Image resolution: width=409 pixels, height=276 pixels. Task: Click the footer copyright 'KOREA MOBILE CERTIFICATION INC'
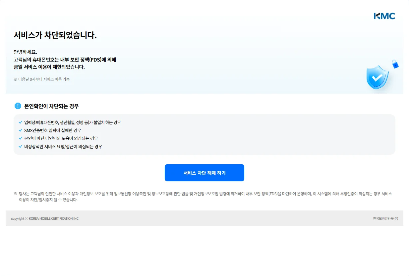point(54,218)
